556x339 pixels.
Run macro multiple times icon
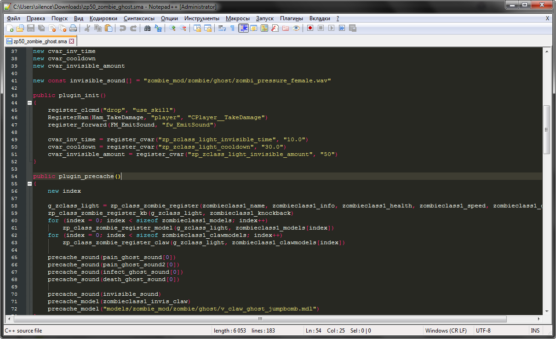342,28
